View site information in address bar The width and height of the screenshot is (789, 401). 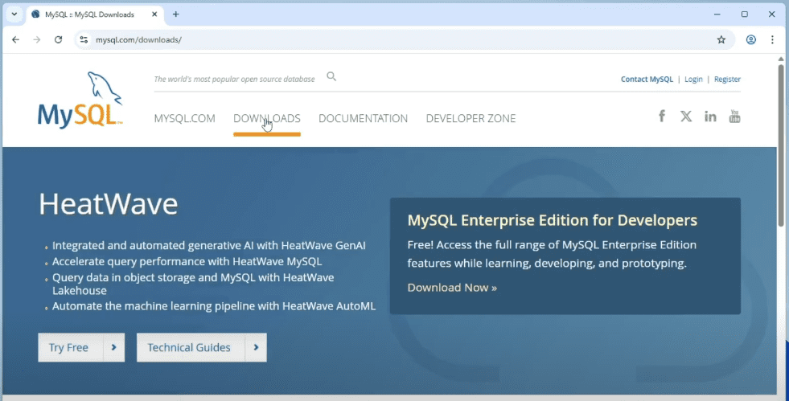[83, 39]
